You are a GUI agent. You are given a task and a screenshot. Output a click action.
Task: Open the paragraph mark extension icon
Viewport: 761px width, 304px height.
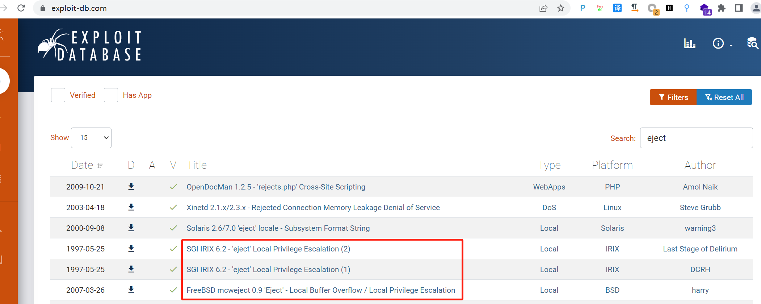click(635, 8)
